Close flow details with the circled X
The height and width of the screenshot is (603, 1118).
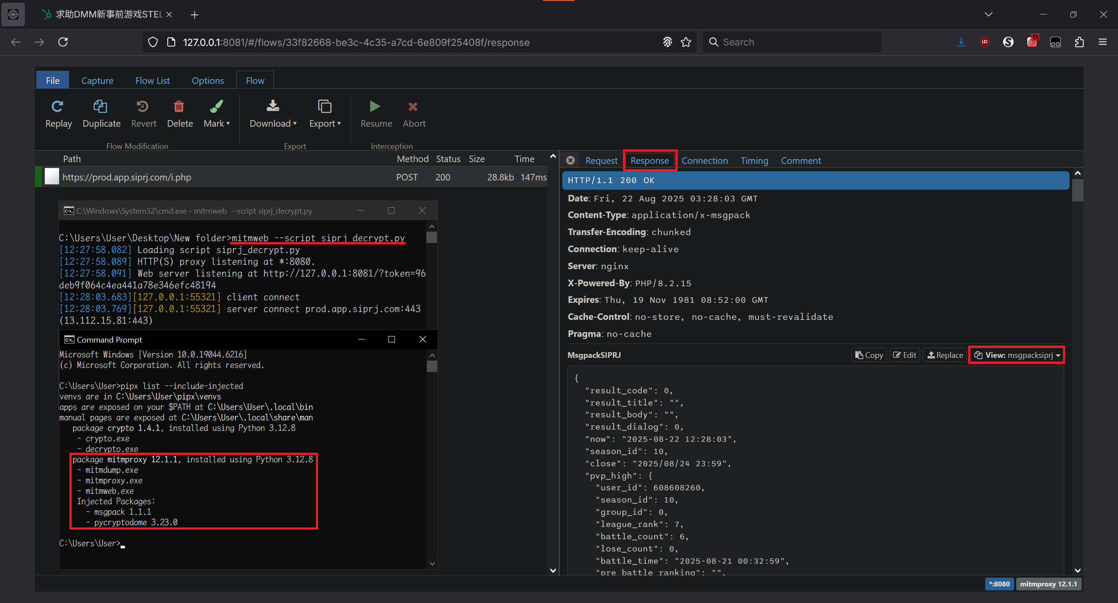pos(570,160)
